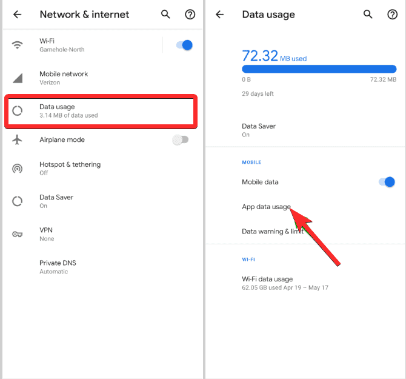
Task: Click the Hotspot & tethering icon
Action: (x=18, y=169)
